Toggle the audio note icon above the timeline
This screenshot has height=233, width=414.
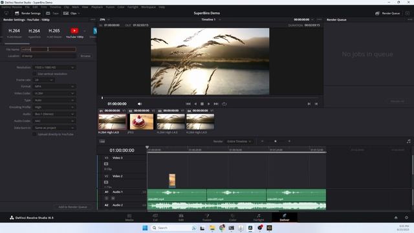click(409, 141)
